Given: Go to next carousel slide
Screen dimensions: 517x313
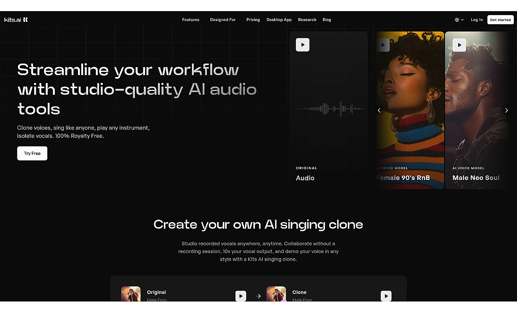Looking at the screenshot, I should 506,110.
